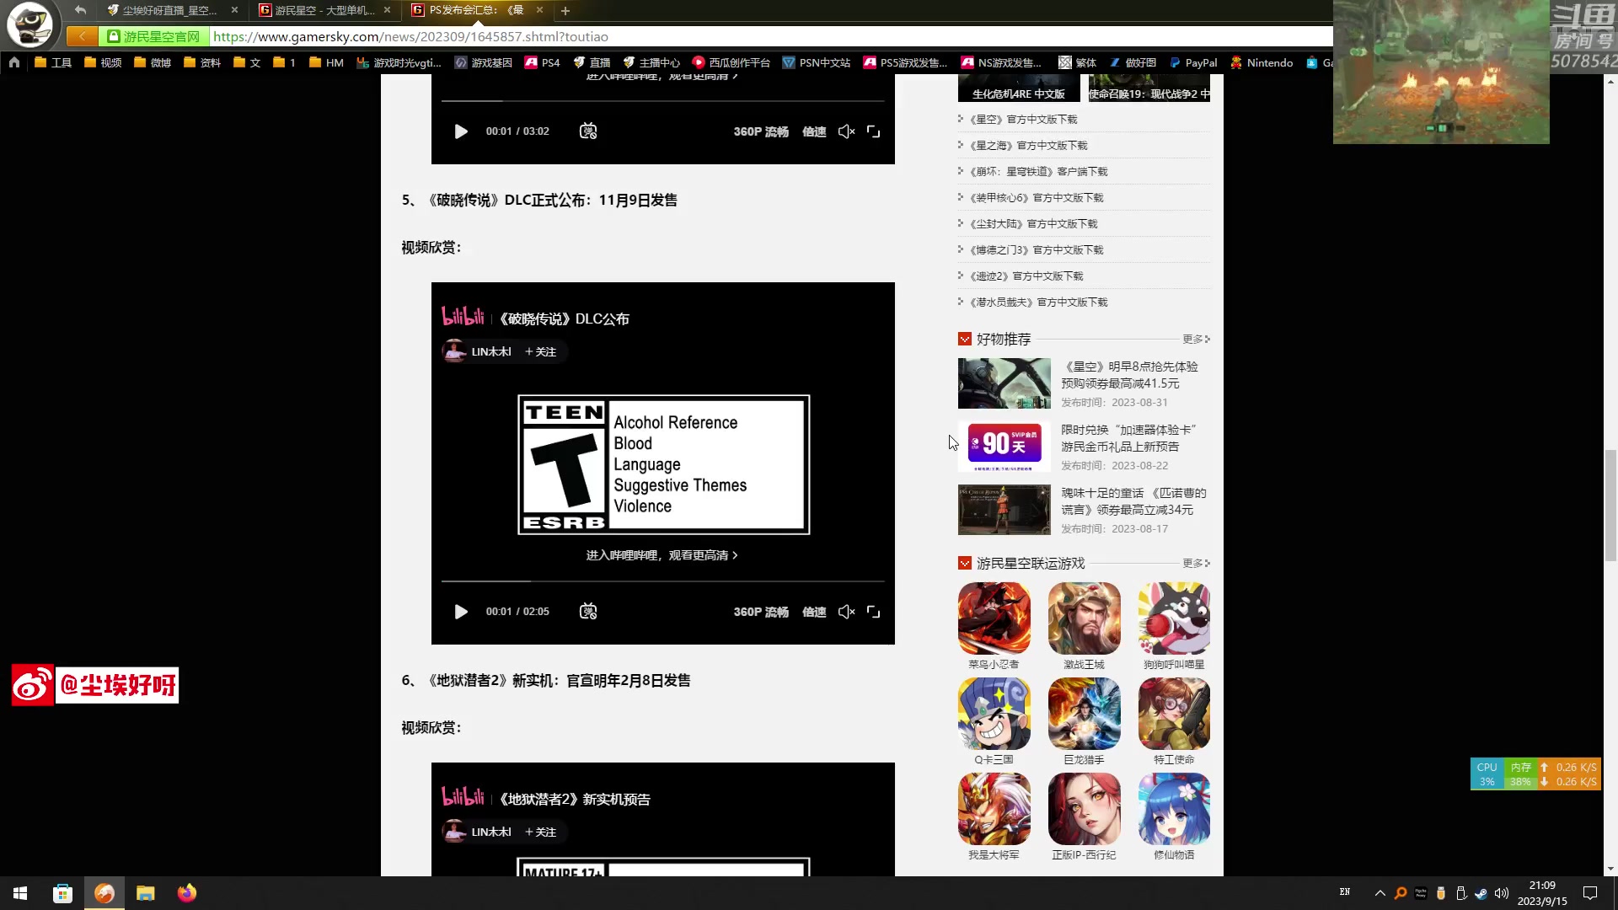Open the 90天 SVIP accelerator thumbnail
The image size is (1618, 910).
click(1005, 447)
